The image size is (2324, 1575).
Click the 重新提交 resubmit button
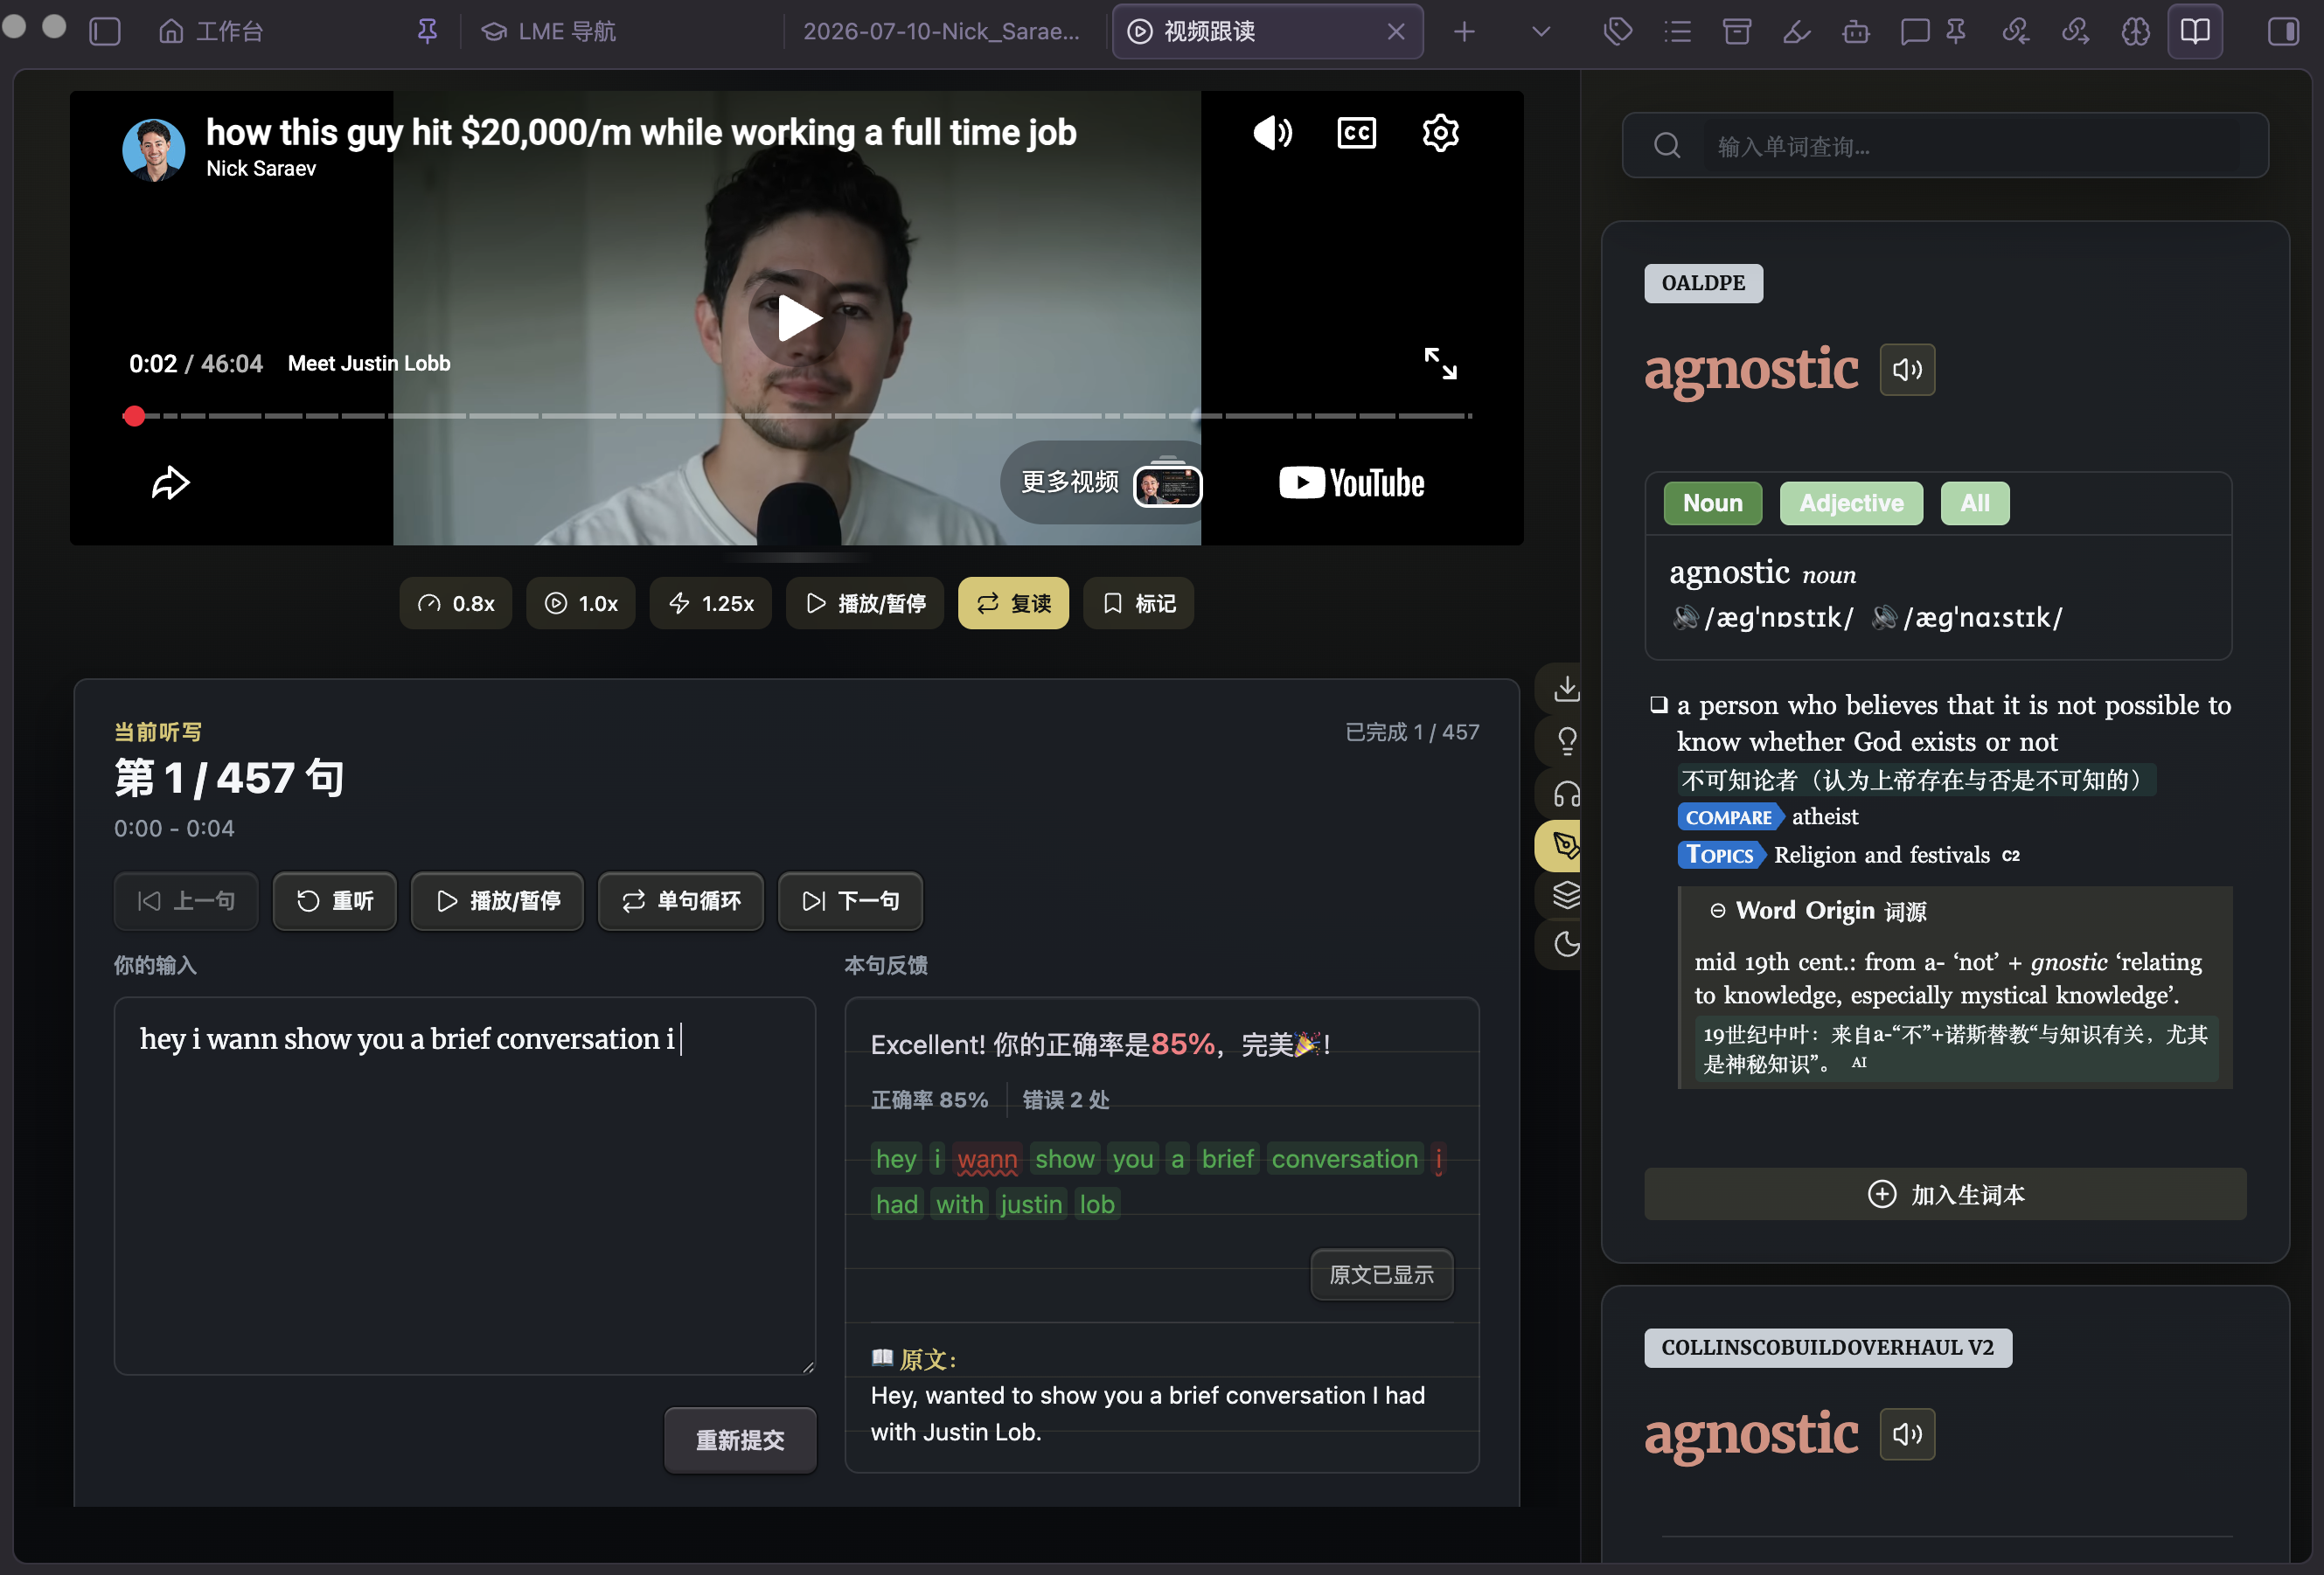[x=740, y=1439]
